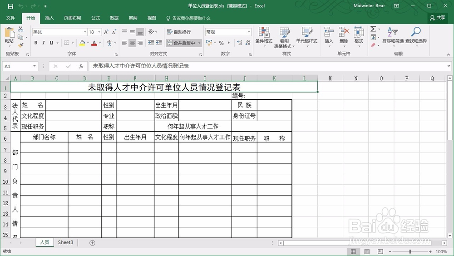Click the Cut scissors icon
The width and height of the screenshot is (454, 256).
(20, 29)
